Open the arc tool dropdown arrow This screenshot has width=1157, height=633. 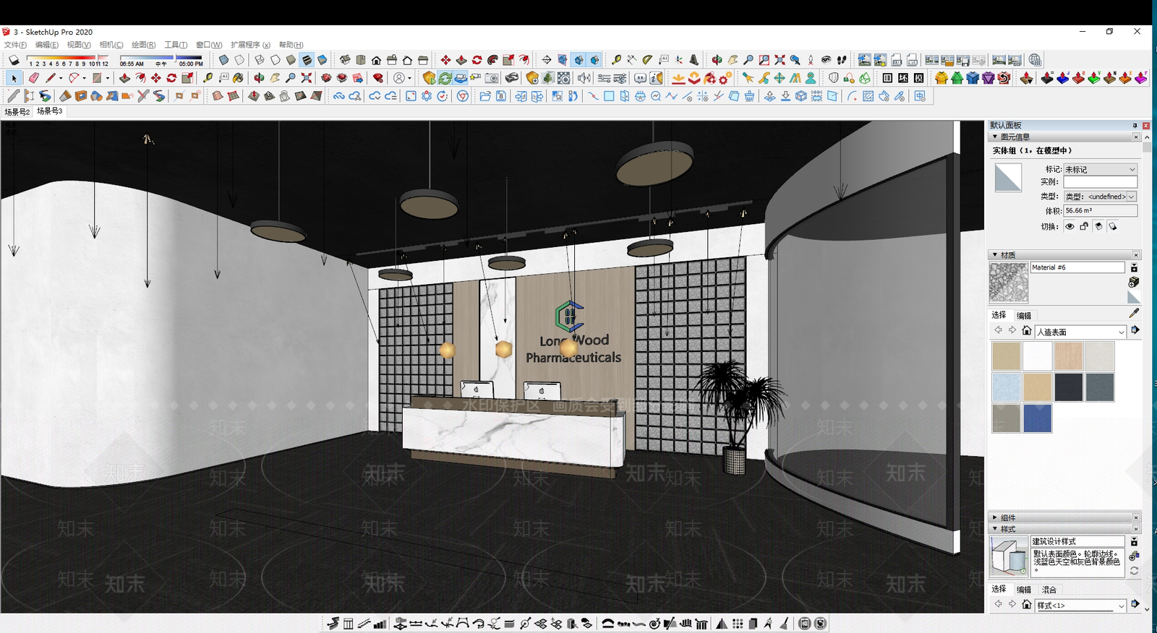[x=85, y=78]
